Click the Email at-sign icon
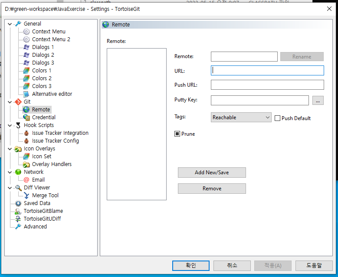338x277 pixels. 26,179
